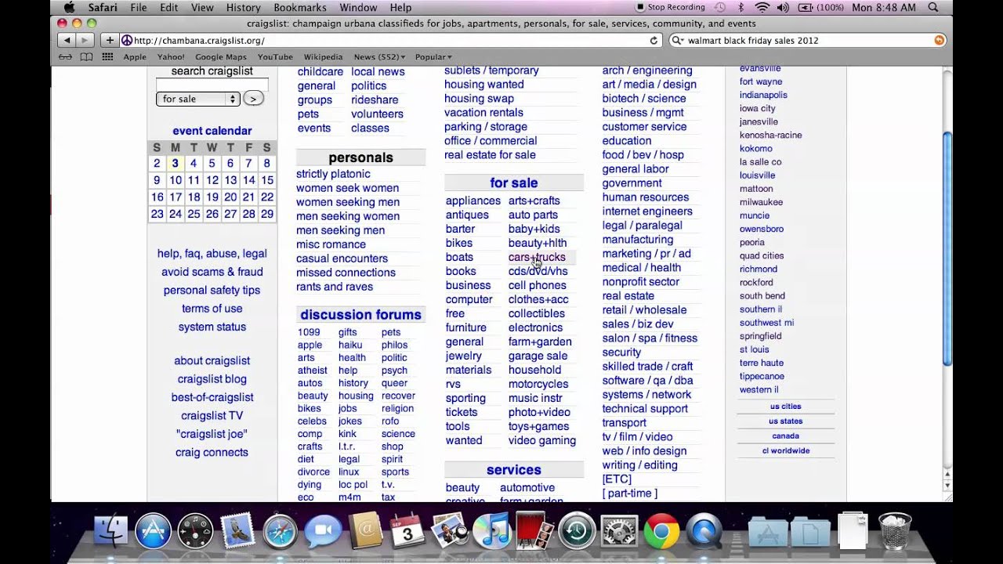This screenshot has height=564, width=1003.
Task: Expand the News (552) bookmarks folder
Action: click(x=379, y=56)
